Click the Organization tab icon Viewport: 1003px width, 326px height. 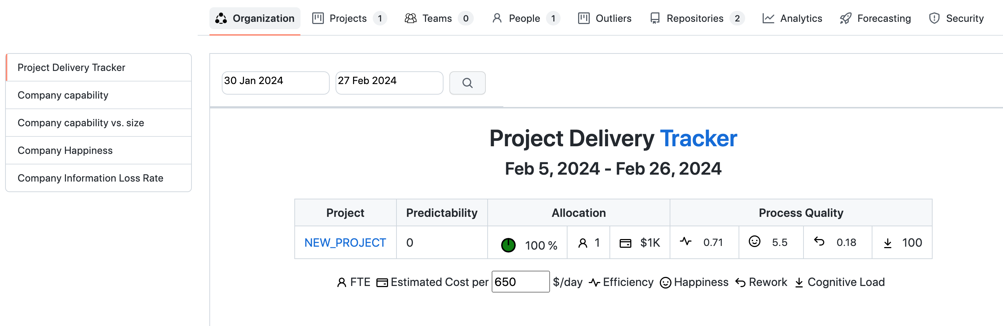221,18
